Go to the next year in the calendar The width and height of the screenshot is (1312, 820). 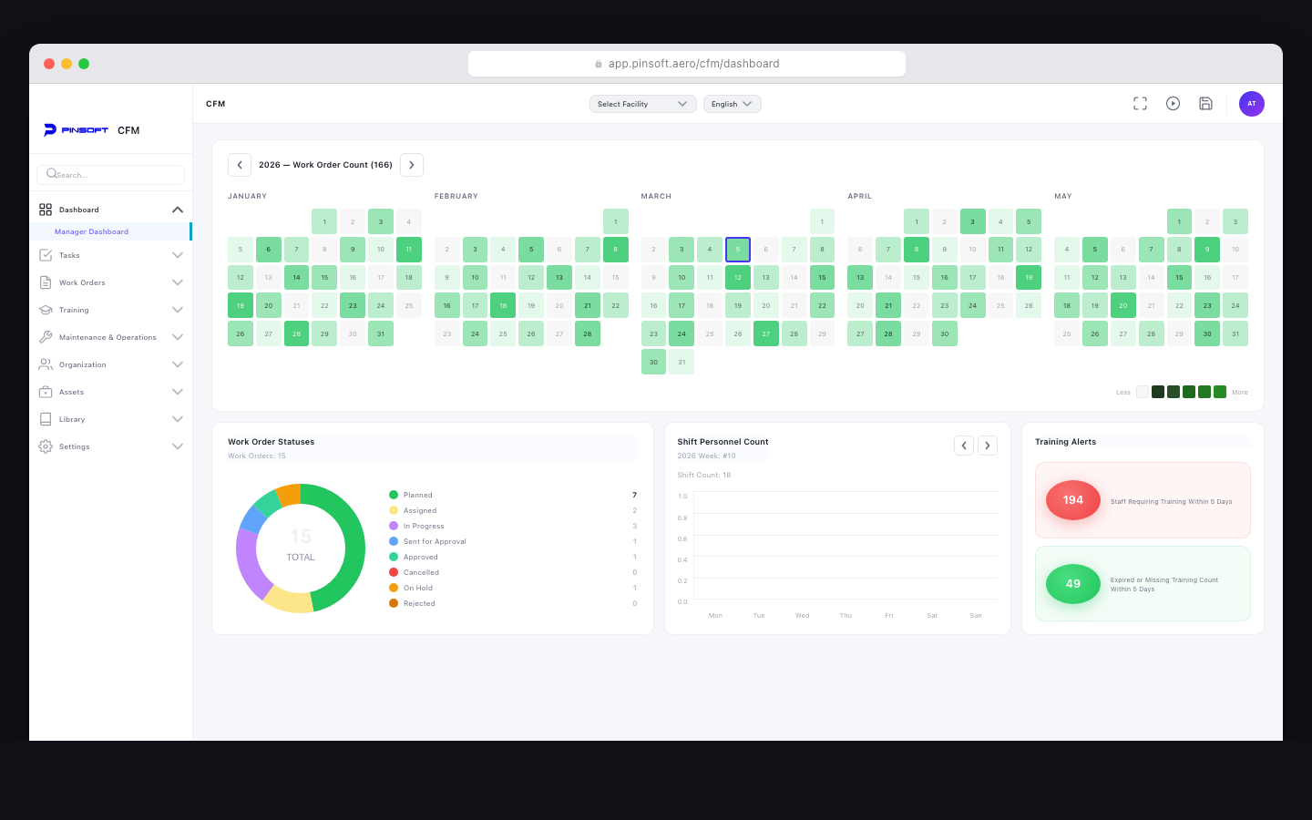pyautogui.click(x=412, y=165)
